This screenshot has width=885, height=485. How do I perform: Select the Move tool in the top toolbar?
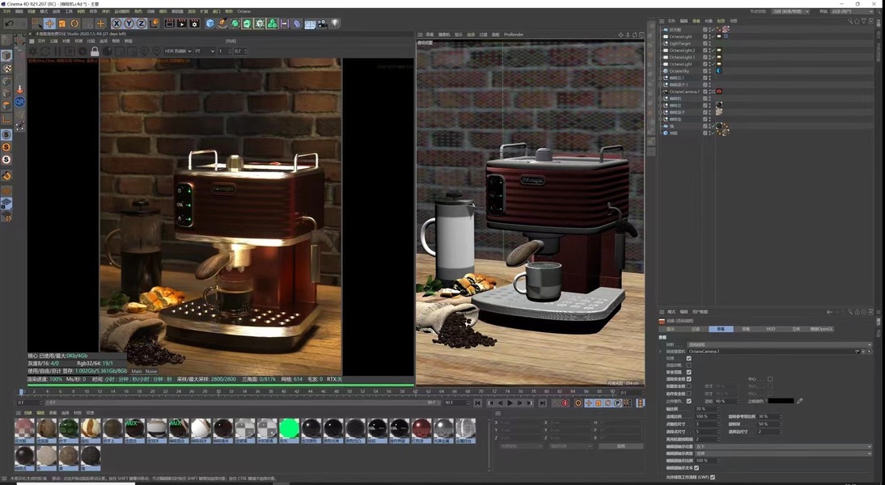[x=49, y=23]
